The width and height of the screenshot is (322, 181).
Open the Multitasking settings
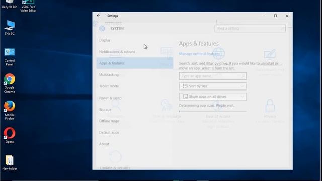pyautogui.click(x=135, y=75)
